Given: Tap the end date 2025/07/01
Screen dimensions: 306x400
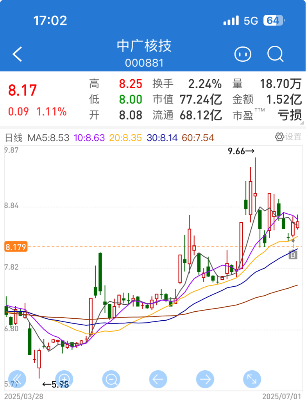Looking at the screenshot, I should tap(282, 396).
